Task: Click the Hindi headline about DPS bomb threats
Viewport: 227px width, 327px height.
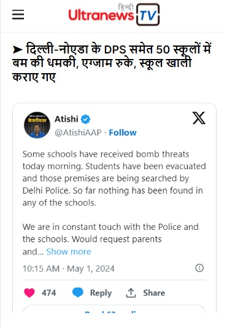Action: pyautogui.click(x=112, y=63)
